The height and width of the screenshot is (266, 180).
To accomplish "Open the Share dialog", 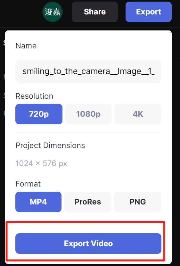I will coord(95,12).
